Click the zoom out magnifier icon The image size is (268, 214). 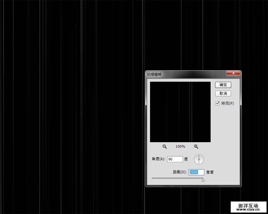165,147
